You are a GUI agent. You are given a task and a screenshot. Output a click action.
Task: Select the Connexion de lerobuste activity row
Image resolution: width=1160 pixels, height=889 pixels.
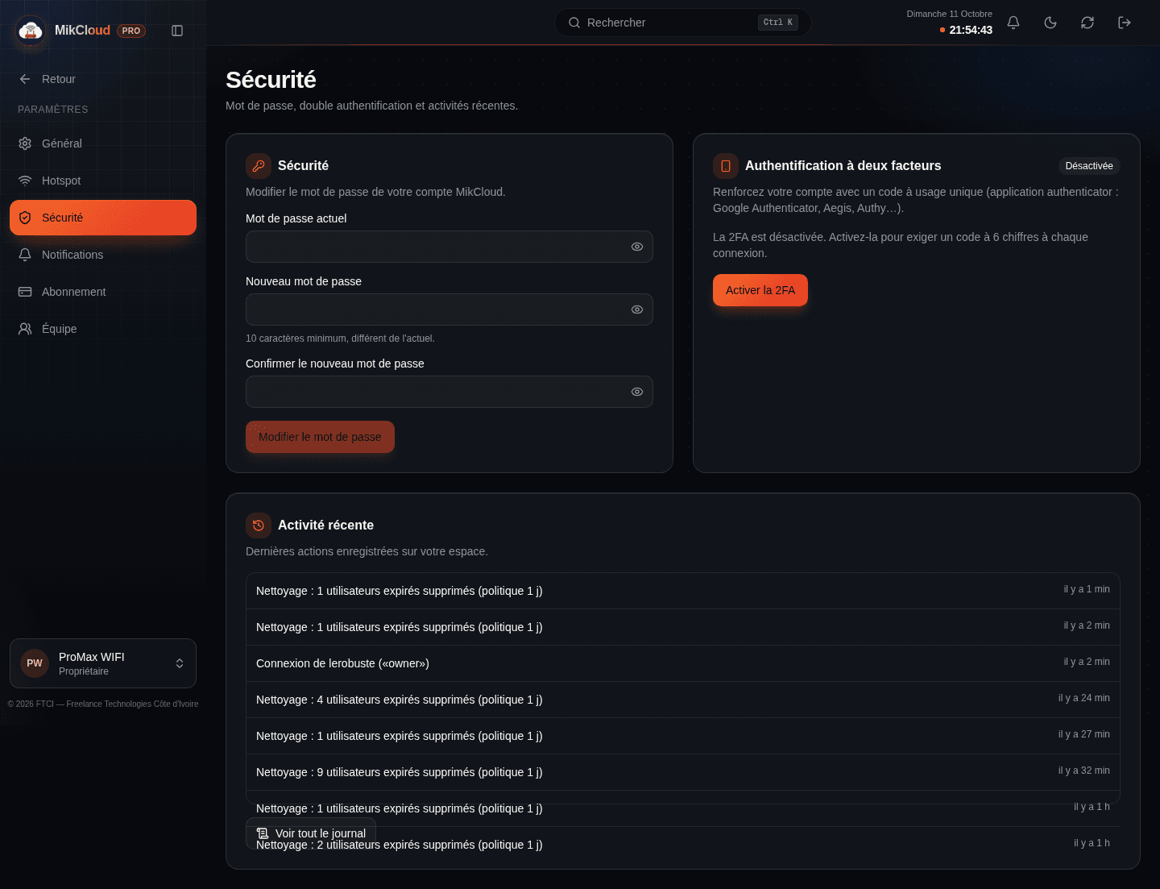click(683, 663)
